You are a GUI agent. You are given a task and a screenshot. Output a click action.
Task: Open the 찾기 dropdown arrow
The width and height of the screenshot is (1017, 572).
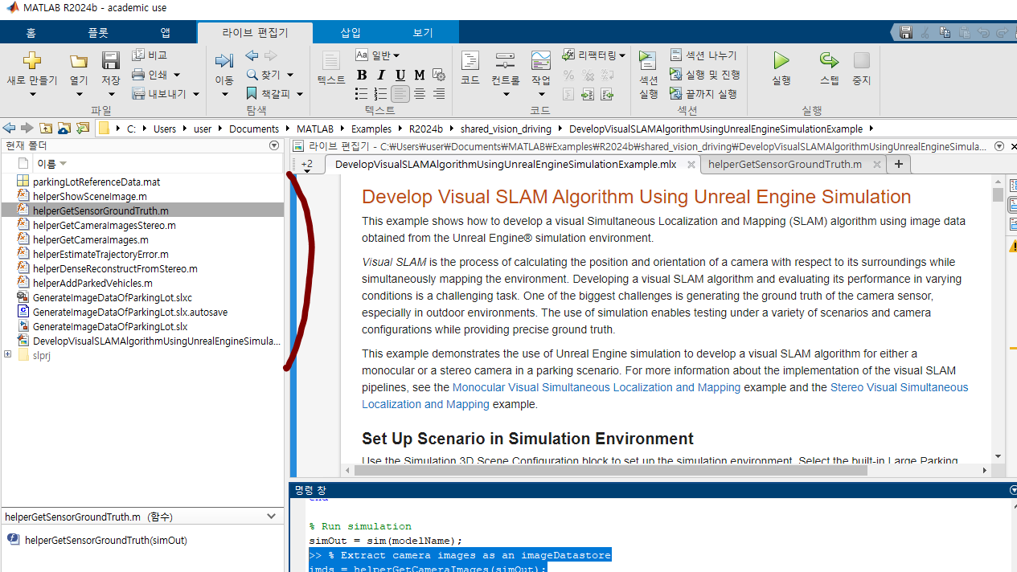pyautogui.click(x=290, y=76)
